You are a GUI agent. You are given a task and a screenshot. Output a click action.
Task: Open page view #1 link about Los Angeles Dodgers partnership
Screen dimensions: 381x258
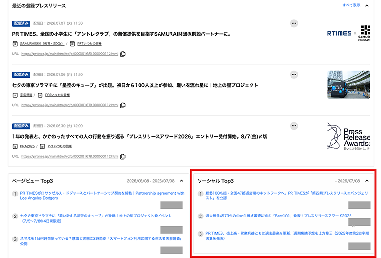102,196
